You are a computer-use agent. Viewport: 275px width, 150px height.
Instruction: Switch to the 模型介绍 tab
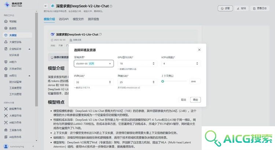click(49, 19)
